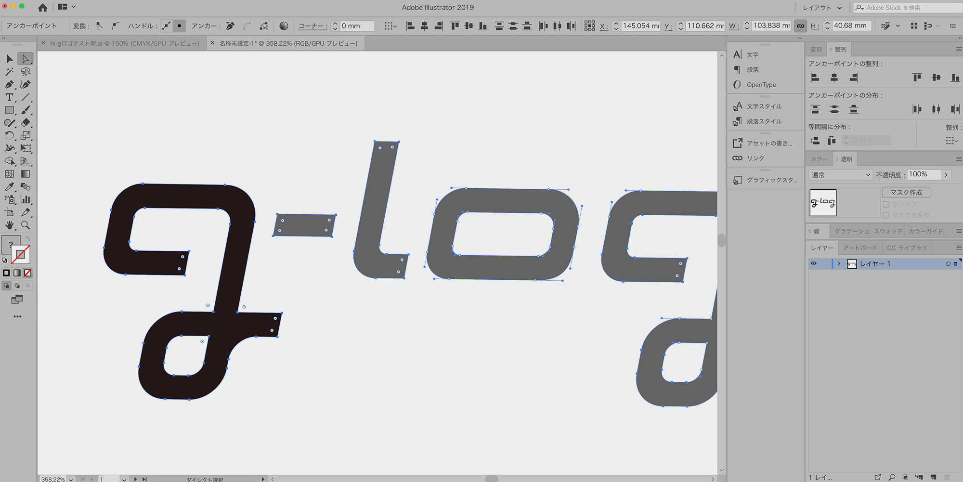Image resolution: width=963 pixels, height=482 pixels.
Task: Open the opacity slider arrow next to 100%
Action: point(946,175)
